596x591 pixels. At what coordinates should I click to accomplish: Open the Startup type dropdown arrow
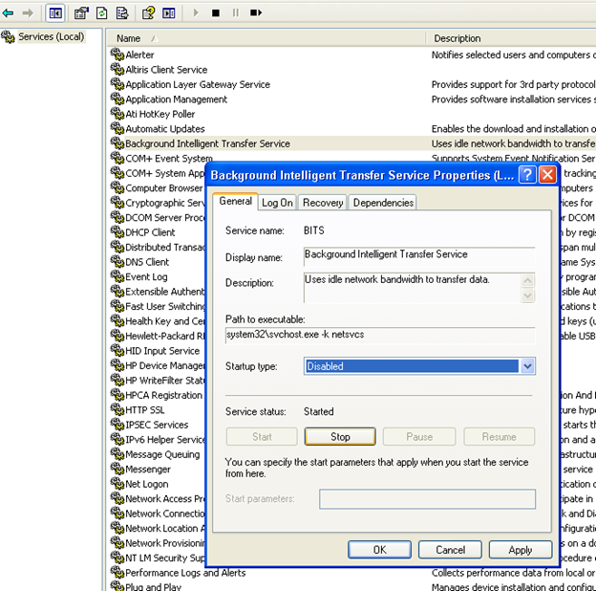[x=527, y=366]
